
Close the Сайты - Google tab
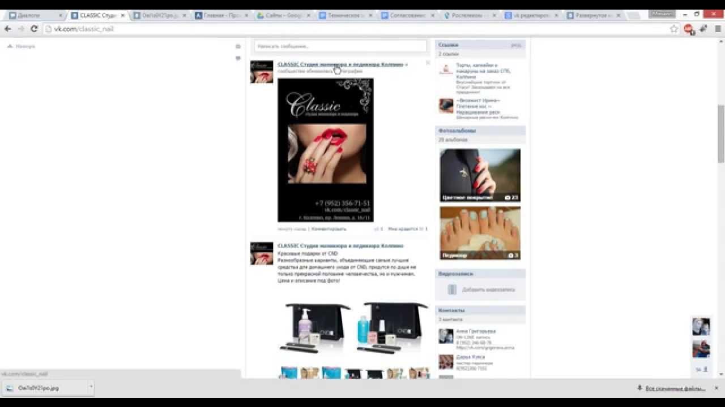308,16
